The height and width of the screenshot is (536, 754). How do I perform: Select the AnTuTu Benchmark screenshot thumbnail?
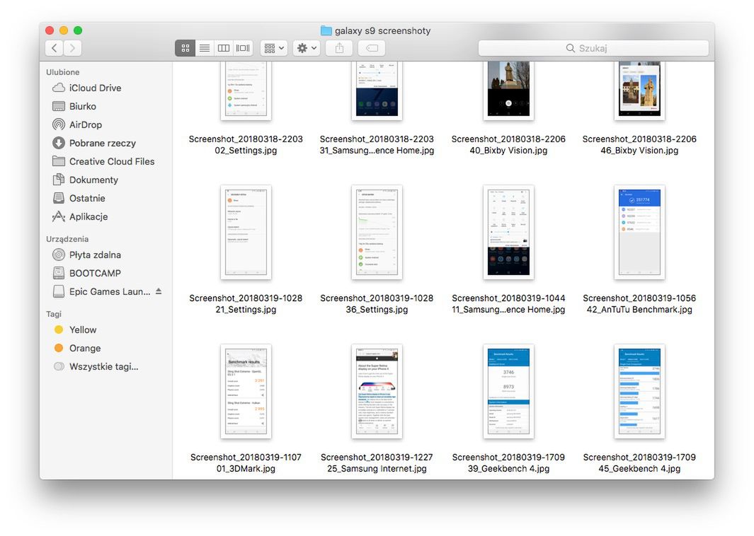click(639, 233)
